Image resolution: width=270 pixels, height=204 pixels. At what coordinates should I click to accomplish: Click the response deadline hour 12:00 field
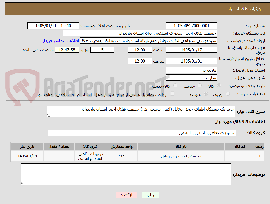pos(140,50)
